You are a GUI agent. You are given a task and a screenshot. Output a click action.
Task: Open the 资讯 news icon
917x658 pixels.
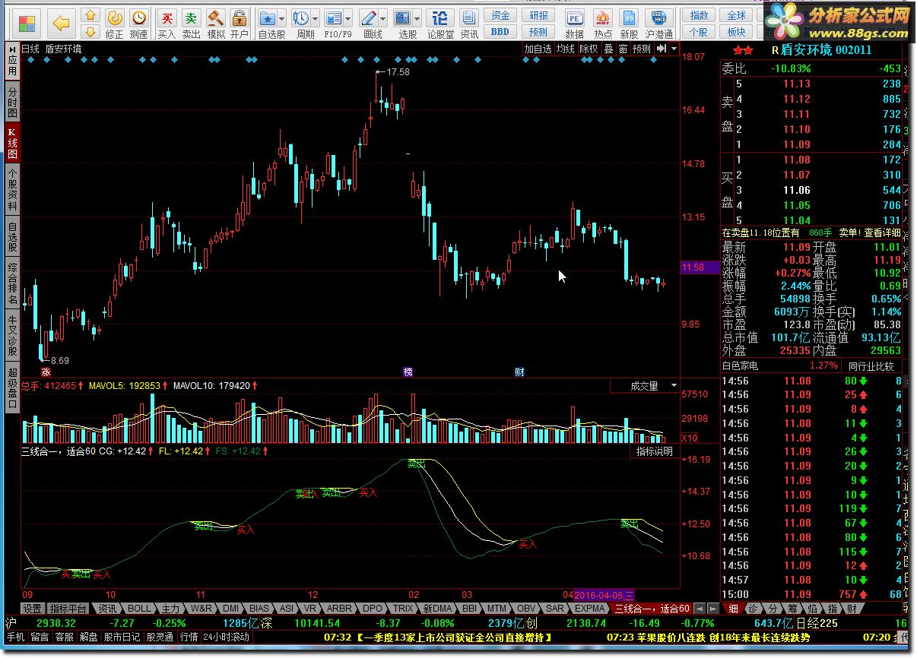click(x=469, y=24)
